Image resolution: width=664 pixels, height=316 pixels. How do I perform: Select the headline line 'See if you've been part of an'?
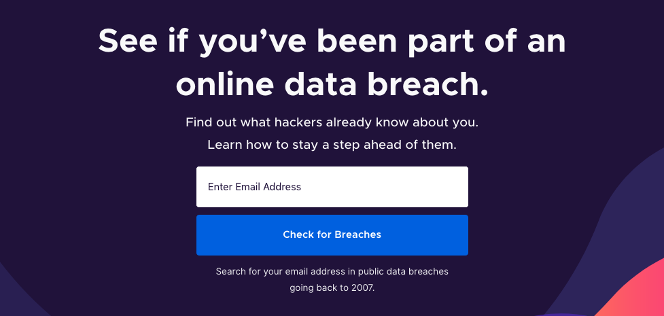click(x=332, y=42)
